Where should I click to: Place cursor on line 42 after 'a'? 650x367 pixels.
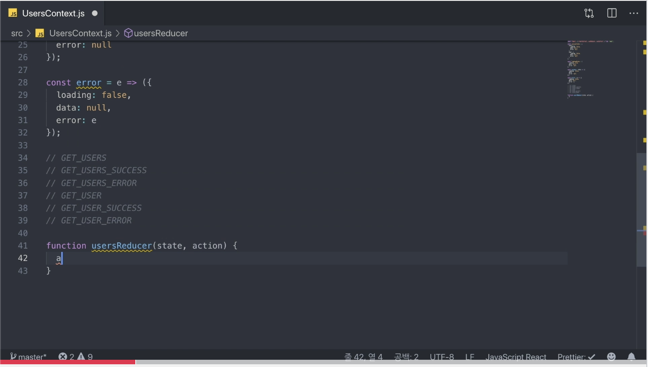coord(62,258)
